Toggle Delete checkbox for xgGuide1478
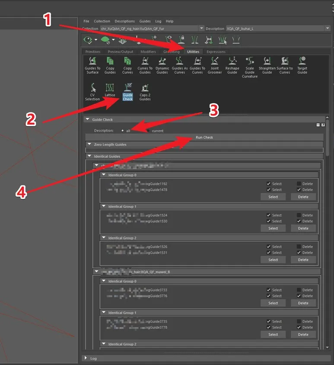 click(x=299, y=190)
